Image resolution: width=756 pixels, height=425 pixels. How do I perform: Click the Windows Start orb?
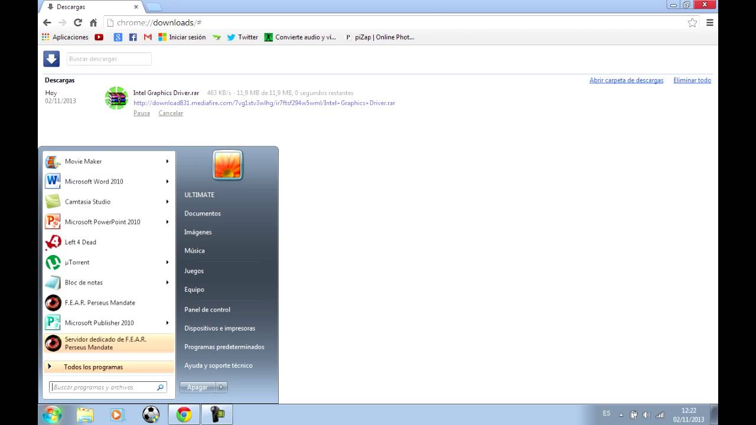(52, 414)
